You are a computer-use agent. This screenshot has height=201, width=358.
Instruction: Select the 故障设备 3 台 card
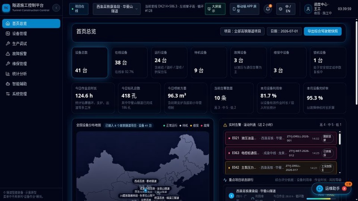point(249,63)
